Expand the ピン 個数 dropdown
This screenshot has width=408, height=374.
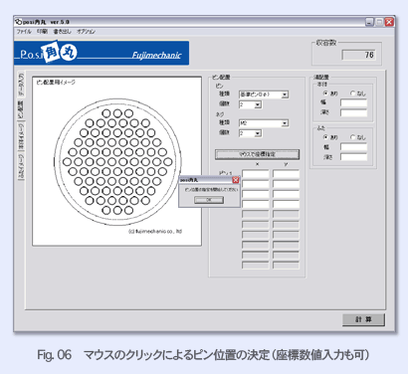(x=258, y=104)
